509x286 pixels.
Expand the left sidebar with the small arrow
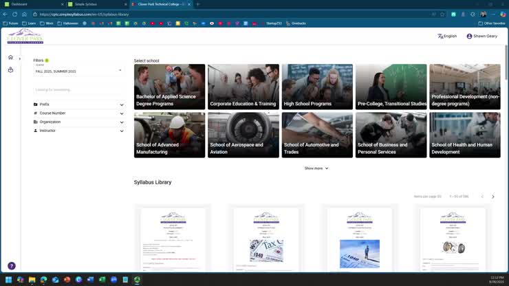[x=20, y=58]
